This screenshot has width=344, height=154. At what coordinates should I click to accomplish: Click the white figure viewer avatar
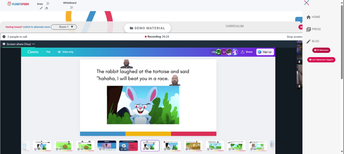click(235, 52)
